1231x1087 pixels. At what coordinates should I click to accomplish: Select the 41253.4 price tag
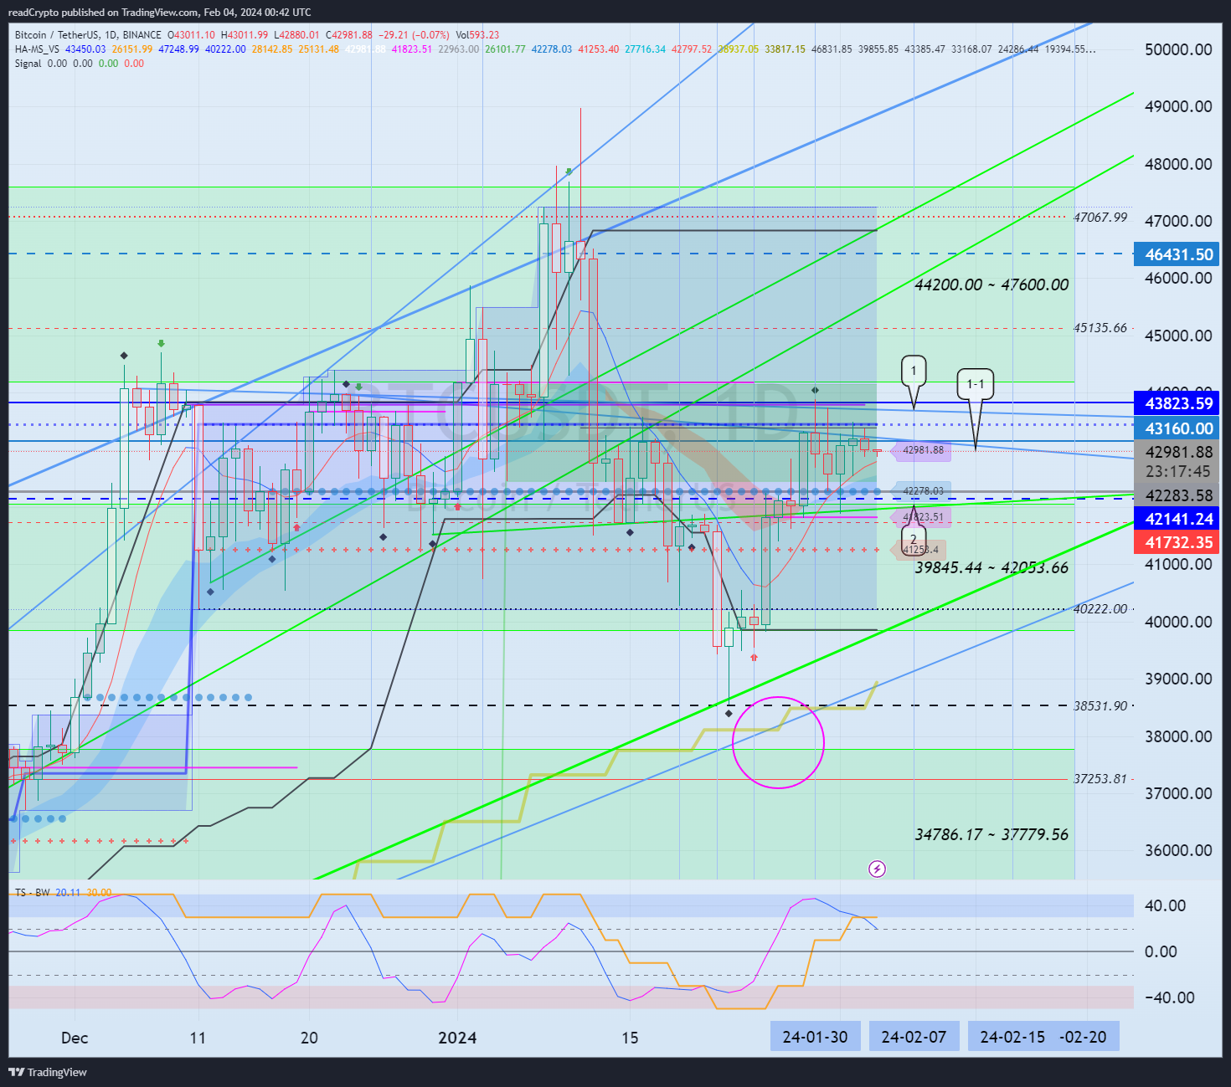tap(919, 550)
